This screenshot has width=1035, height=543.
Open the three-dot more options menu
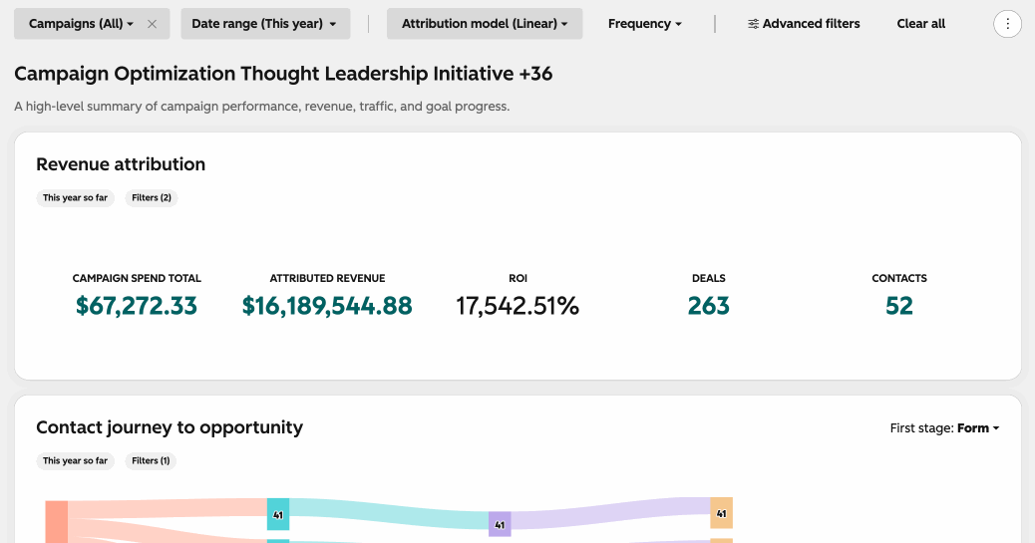tap(1007, 24)
